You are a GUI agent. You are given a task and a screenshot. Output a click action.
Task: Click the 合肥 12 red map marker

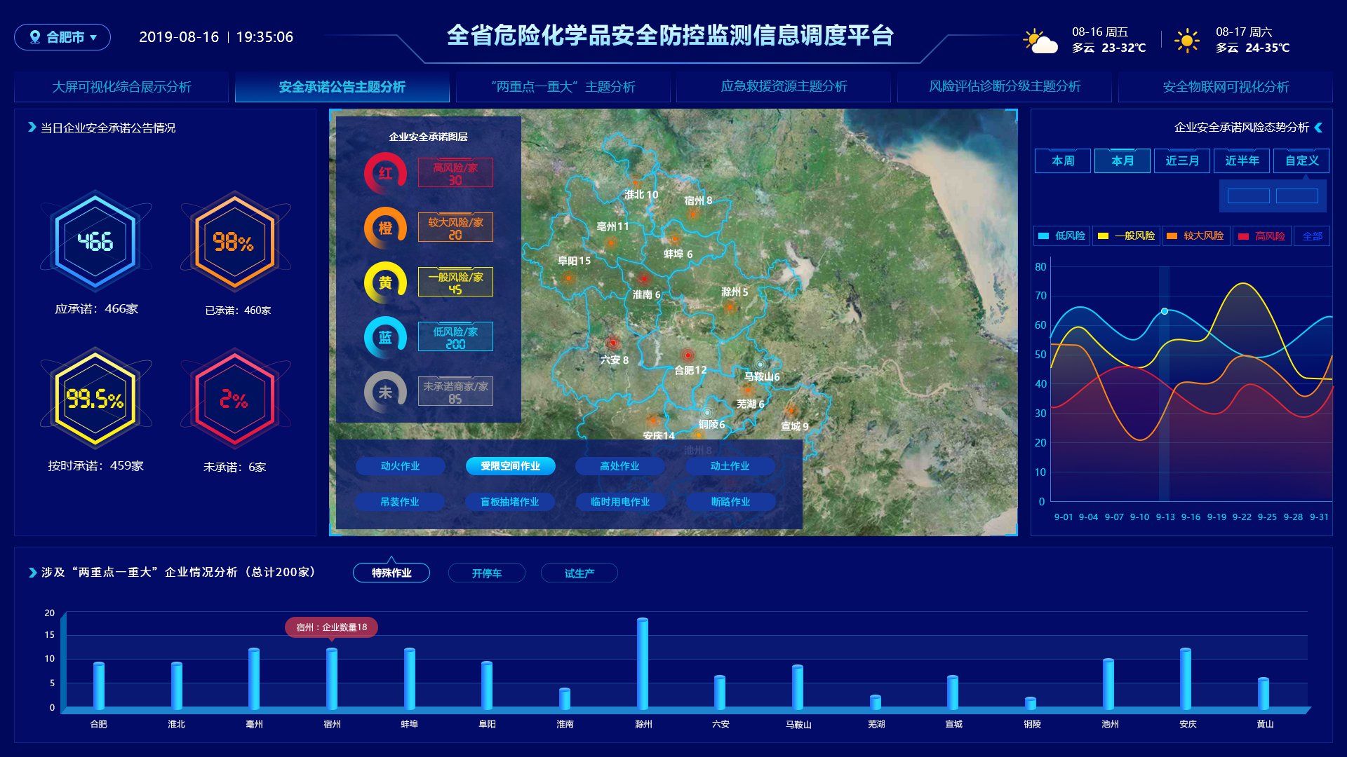[688, 355]
